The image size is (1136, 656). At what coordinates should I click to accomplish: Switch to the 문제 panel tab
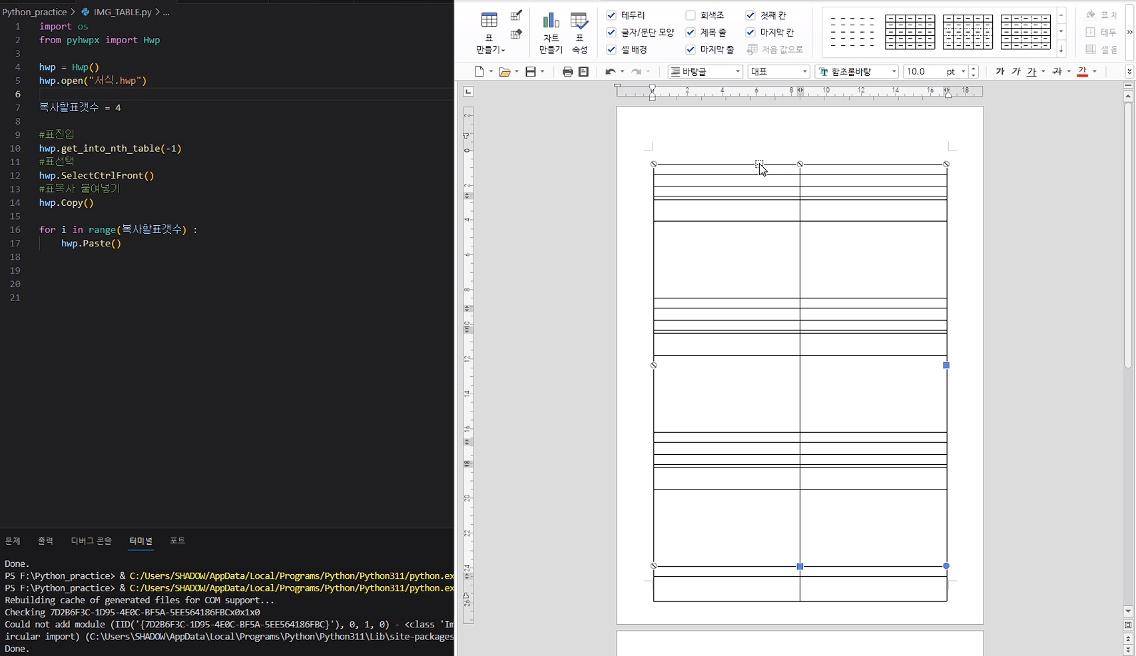13,541
